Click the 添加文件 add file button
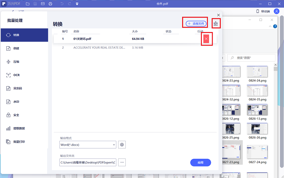284x178 pixels. click(196, 23)
